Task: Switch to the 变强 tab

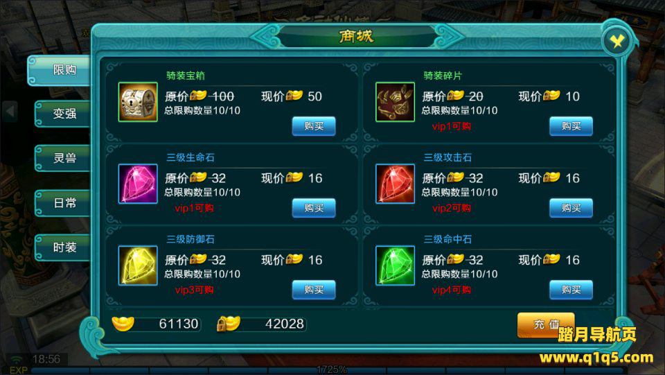Action: tap(62, 114)
